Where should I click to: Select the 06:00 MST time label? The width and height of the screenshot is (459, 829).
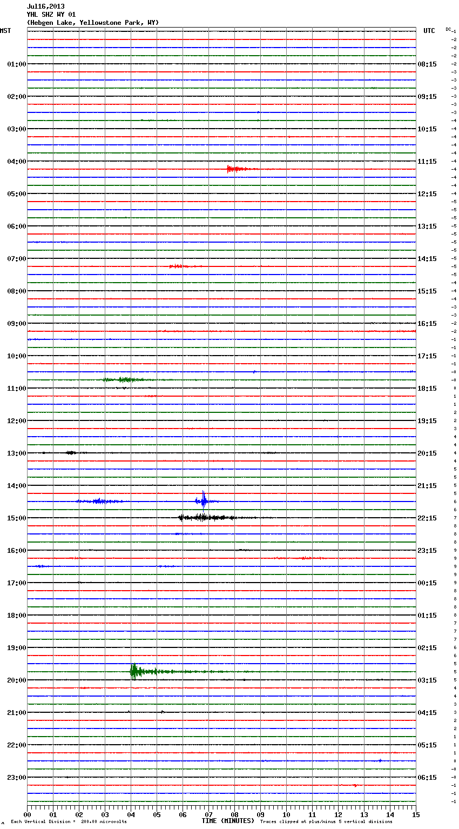[x=17, y=226]
